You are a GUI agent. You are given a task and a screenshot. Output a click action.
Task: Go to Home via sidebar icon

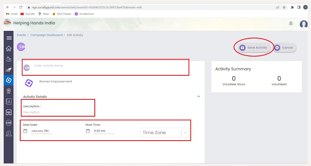pyautogui.click(x=9, y=49)
